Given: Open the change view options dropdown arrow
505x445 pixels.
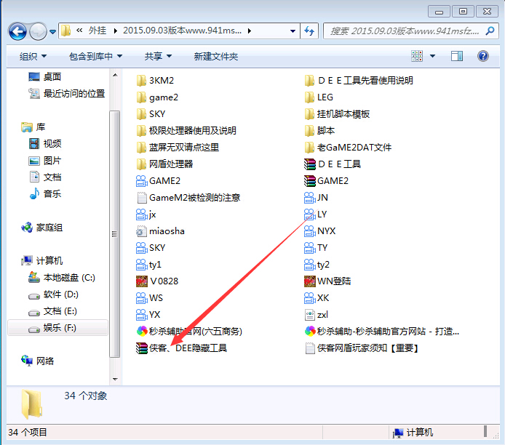Looking at the screenshot, I should tap(432, 56).
